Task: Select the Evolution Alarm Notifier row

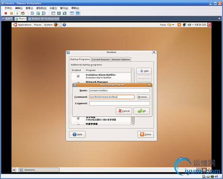Action: [x=101, y=76]
